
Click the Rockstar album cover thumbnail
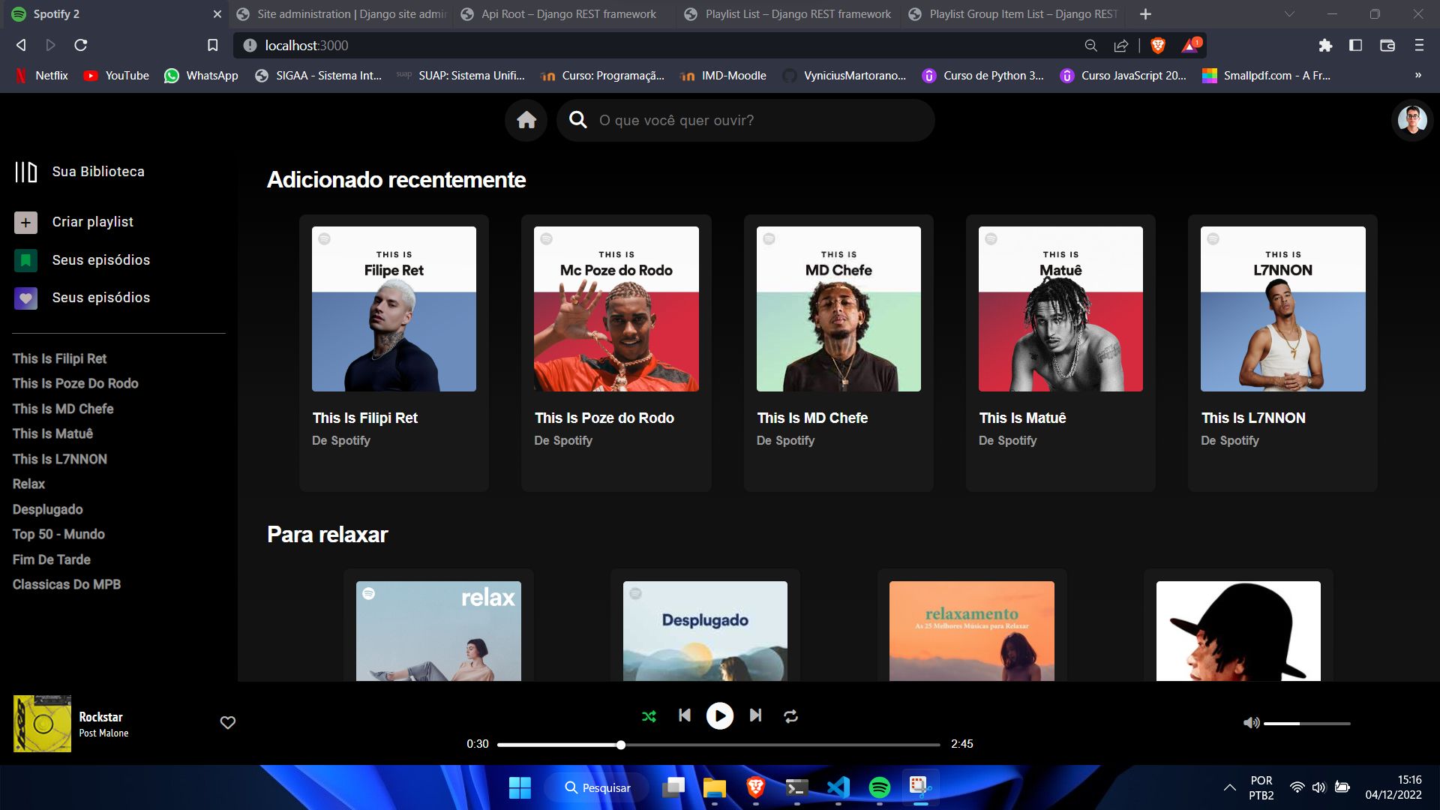(42, 723)
